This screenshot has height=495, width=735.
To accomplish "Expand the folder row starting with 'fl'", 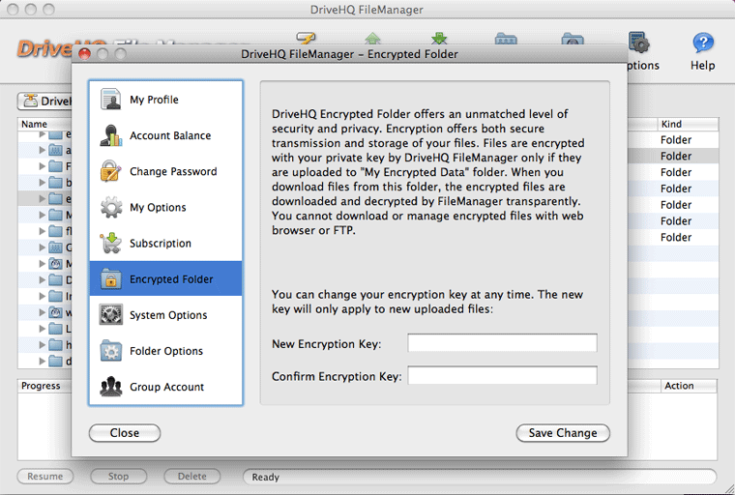I will tap(42, 231).
